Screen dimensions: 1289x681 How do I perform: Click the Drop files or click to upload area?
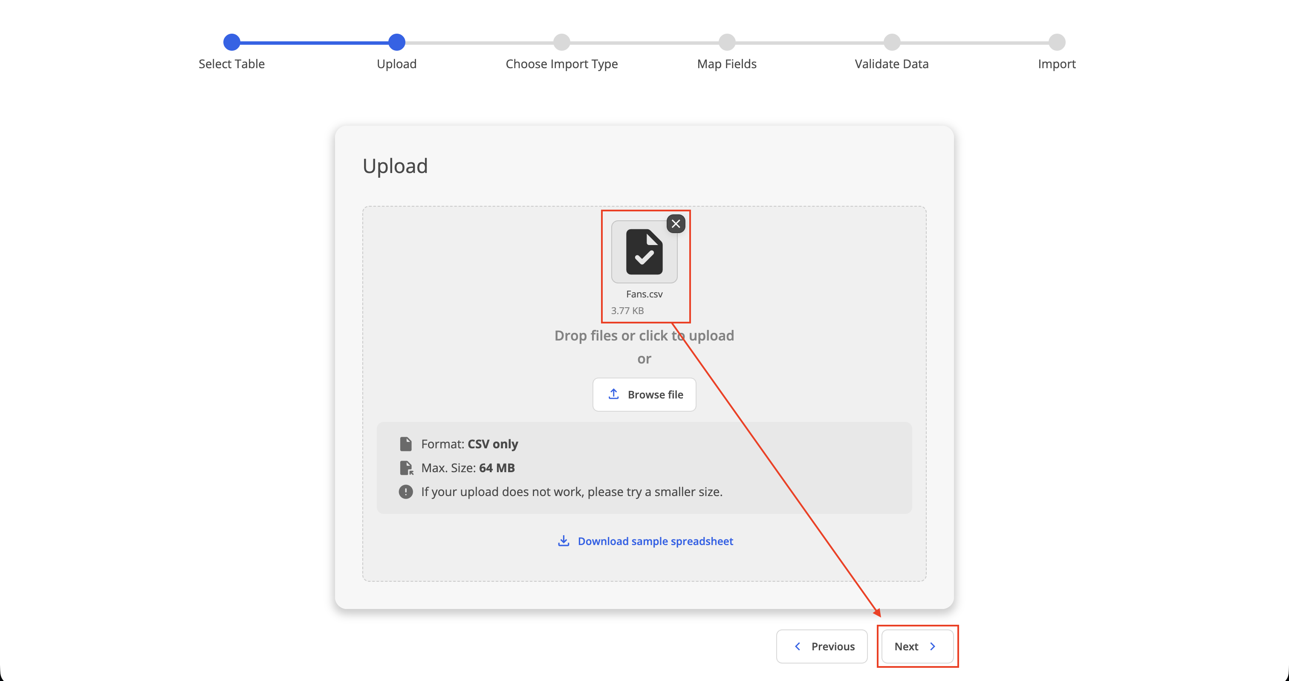pyautogui.click(x=644, y=335)
